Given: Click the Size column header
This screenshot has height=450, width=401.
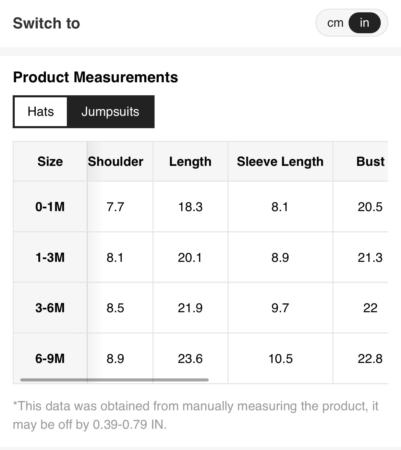Looking at the screenshot, I should 50,161.
